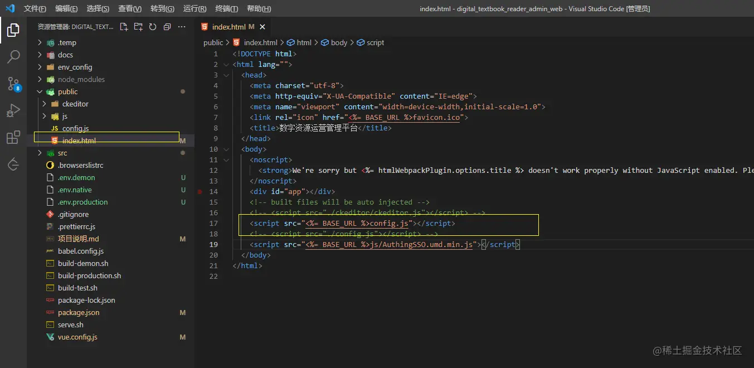Open the 帮助(H) menu
Image resolution: width=754 pixels, height=368 pixels.
(x=259, y=9)
